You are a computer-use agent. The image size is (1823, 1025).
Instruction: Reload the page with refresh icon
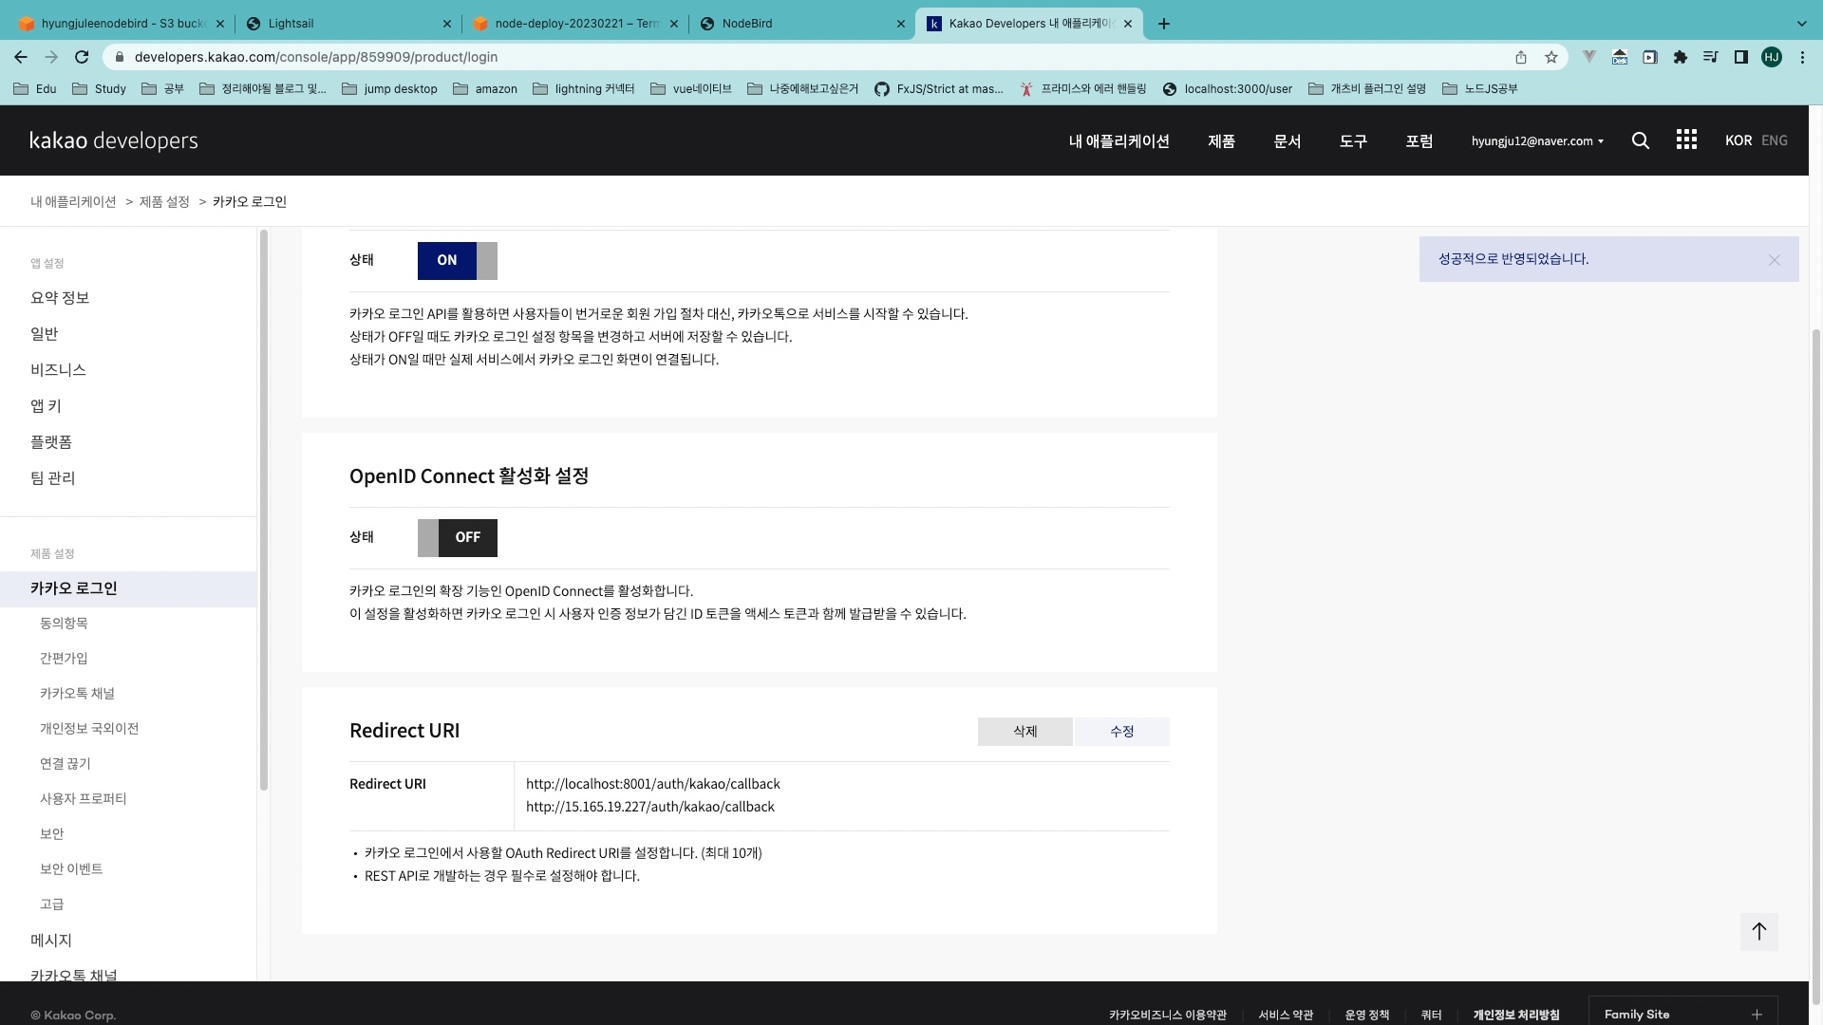82,57
